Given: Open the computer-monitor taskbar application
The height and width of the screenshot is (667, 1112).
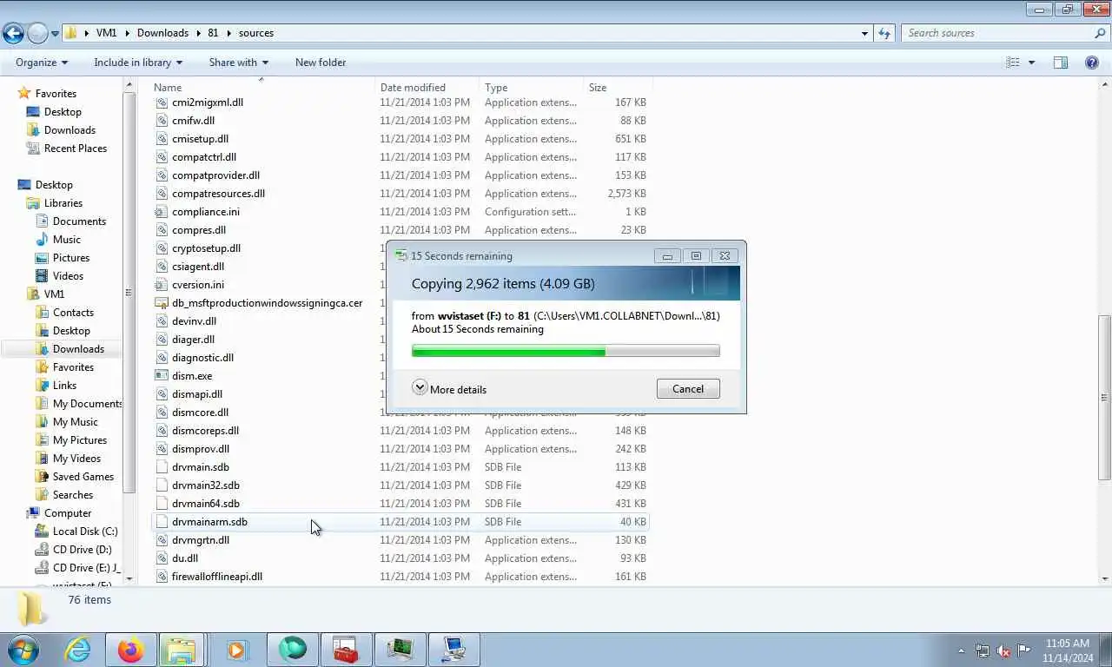Looking at the screenshot, I should pyautogui.click(x=454, y=650).
